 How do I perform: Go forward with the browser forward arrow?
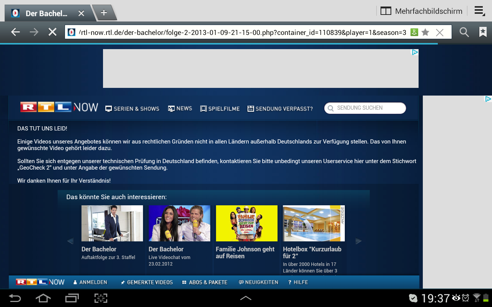(x=34, y=32)
